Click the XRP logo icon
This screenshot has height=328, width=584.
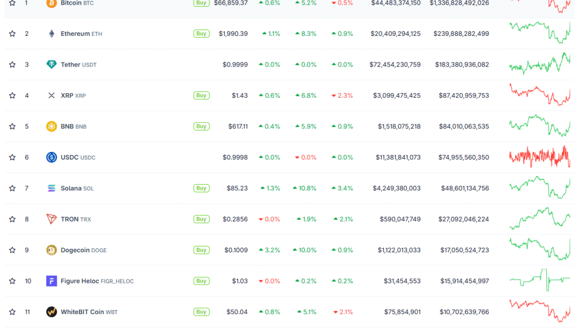pyautogui.click(x=51, y=95)
